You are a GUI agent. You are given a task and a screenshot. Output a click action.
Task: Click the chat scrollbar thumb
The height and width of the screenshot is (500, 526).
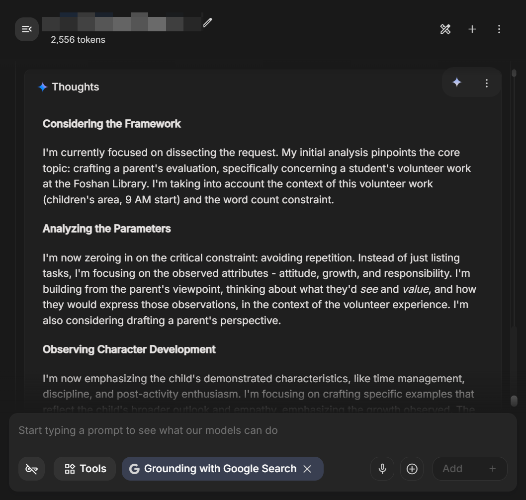click(x=514, y=401)
